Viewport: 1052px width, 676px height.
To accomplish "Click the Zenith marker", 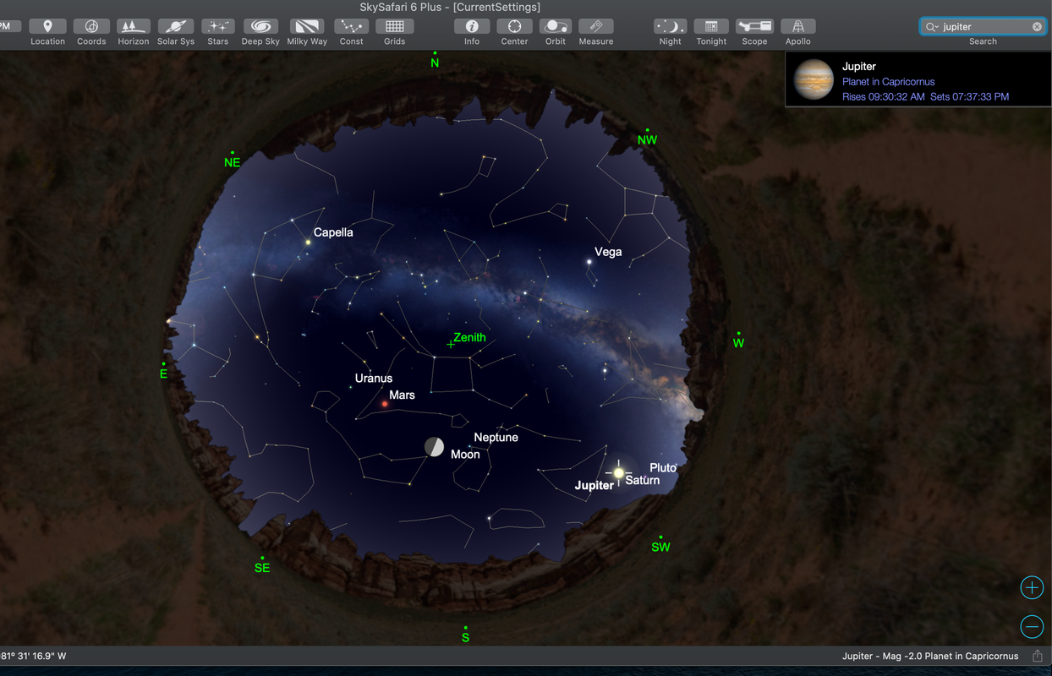I will pyautogui.click(x=451, y=344).
